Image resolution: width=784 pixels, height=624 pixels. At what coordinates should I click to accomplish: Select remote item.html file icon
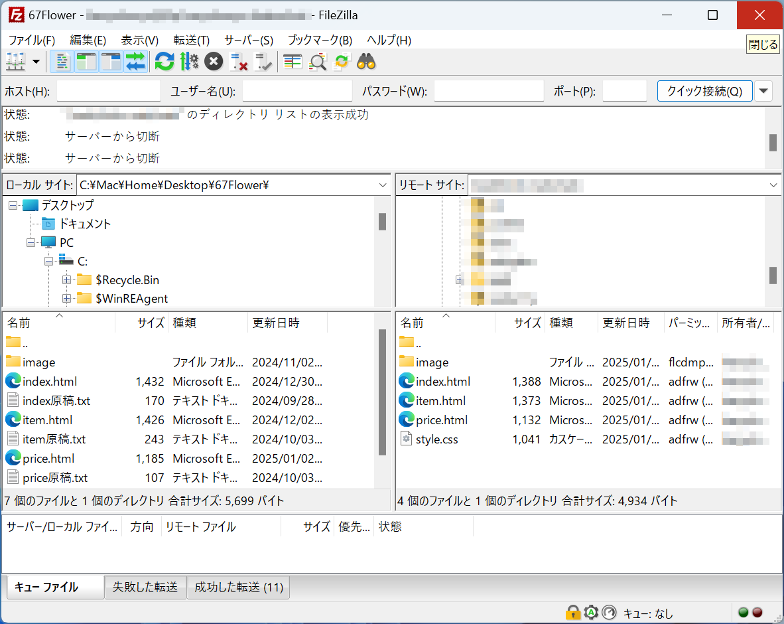click(407, 400)
